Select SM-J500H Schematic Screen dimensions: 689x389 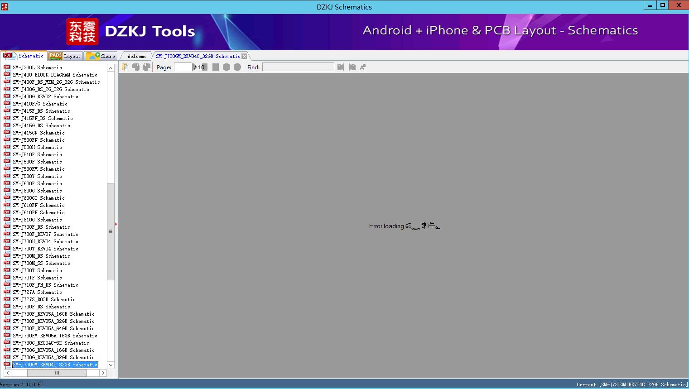click(x=38, y=147)
